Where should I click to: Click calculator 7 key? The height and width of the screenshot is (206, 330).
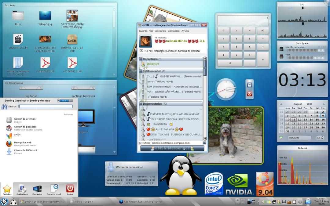[x=223, y=39]
